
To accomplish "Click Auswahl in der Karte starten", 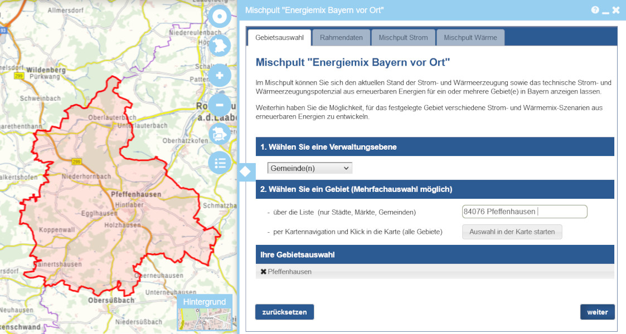I will pos(512,232).
